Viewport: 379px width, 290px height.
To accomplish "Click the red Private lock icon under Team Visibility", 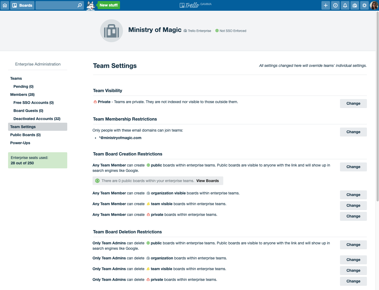I will coord(95,102).
